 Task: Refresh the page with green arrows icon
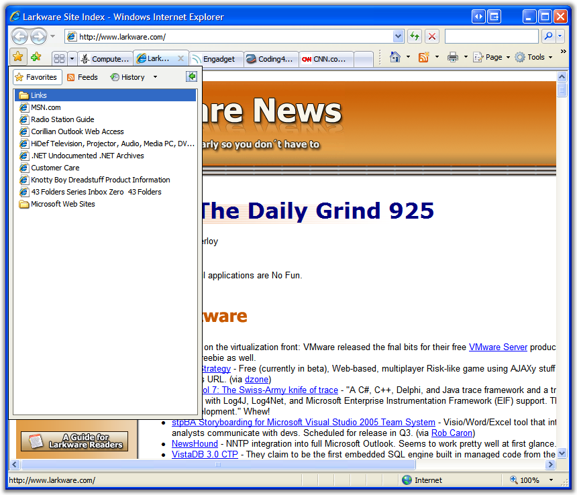(415, 36)
